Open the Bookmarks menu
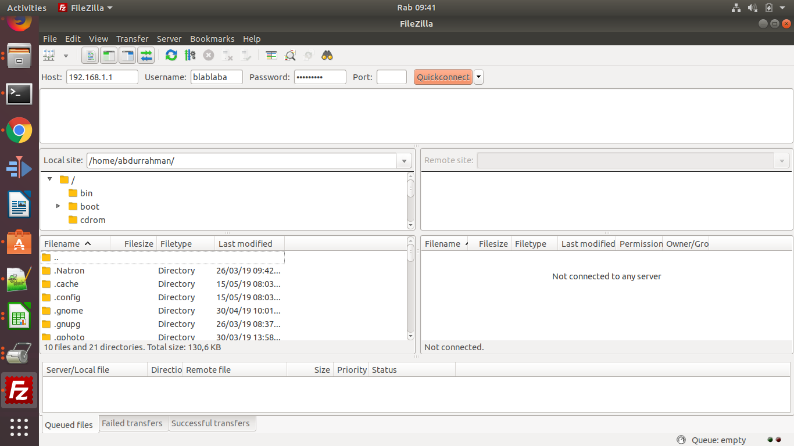794x446 pixels. coord(212,39)
